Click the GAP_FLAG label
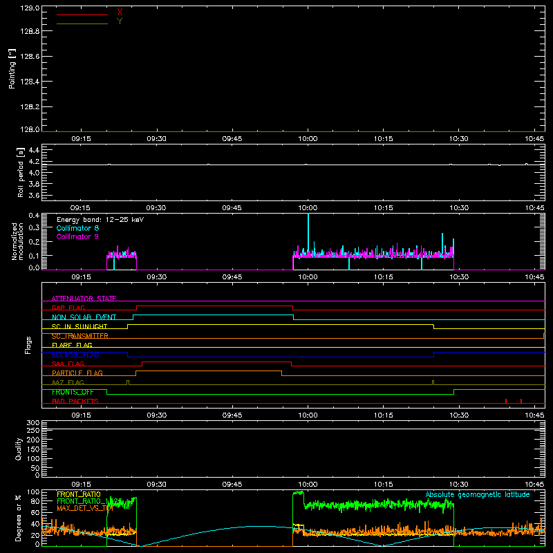Viewport: 553px width, 553px height. pos(68,308)
